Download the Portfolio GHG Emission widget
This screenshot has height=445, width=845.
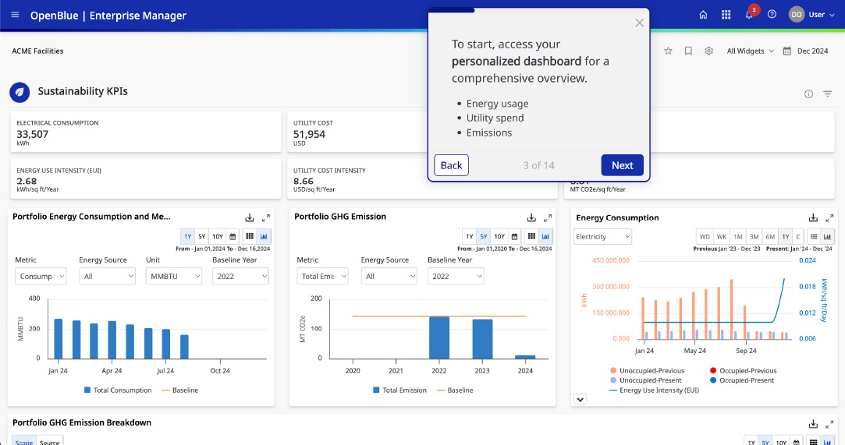[531, 217]
